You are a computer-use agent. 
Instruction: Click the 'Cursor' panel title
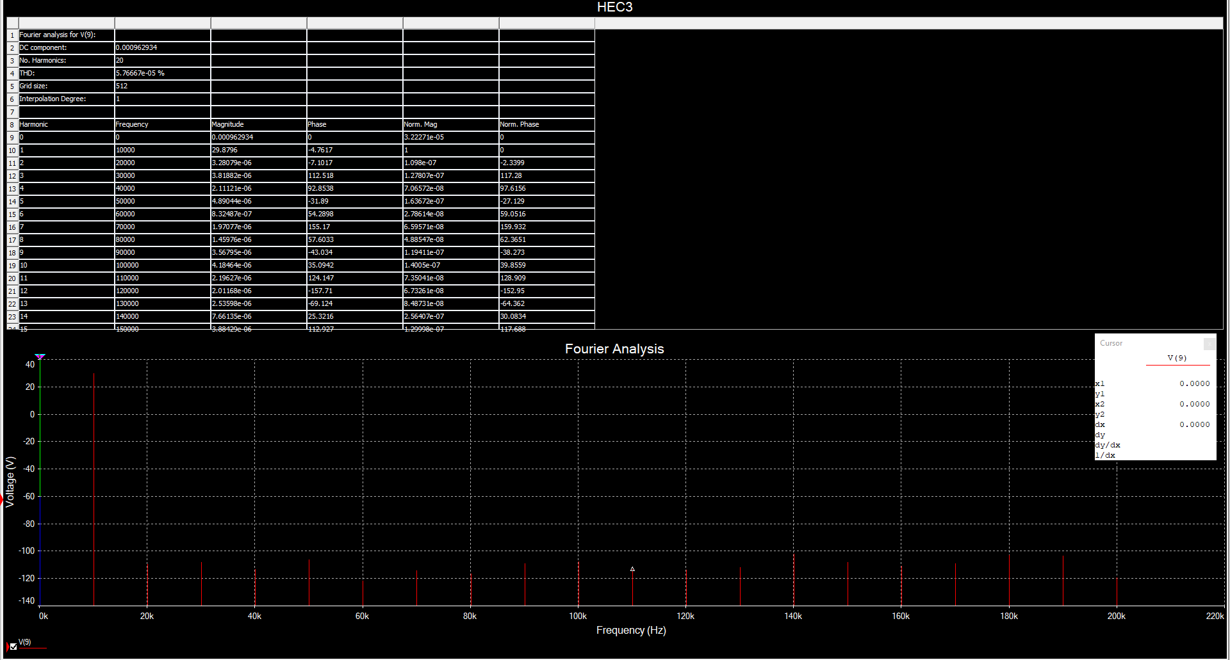1111,343
